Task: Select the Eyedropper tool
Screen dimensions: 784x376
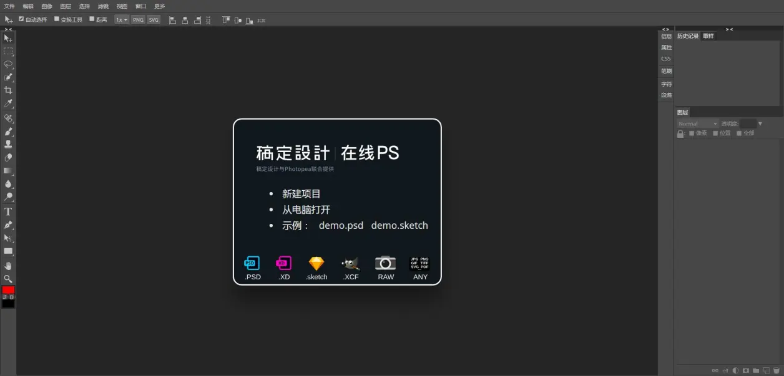Action: [x=8, y=104]
